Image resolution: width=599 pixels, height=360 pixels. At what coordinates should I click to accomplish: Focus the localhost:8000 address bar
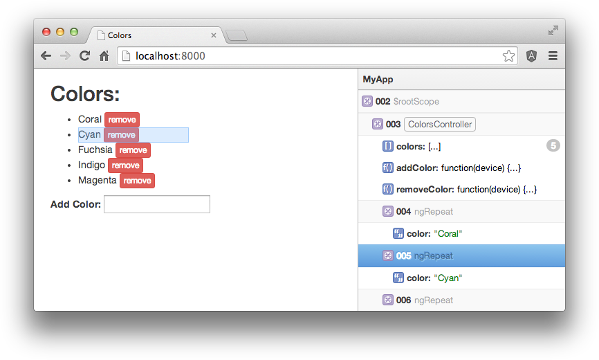tap(317, 56)
